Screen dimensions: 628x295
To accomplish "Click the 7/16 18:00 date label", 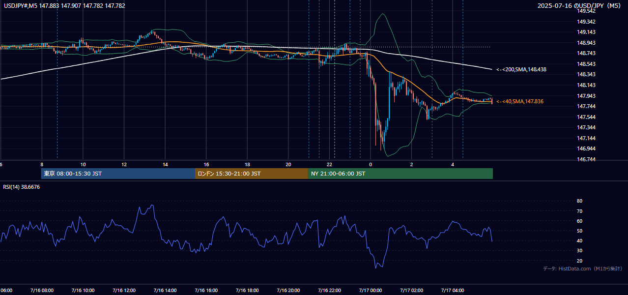I will pyautogui.click(x=247, y=290).
